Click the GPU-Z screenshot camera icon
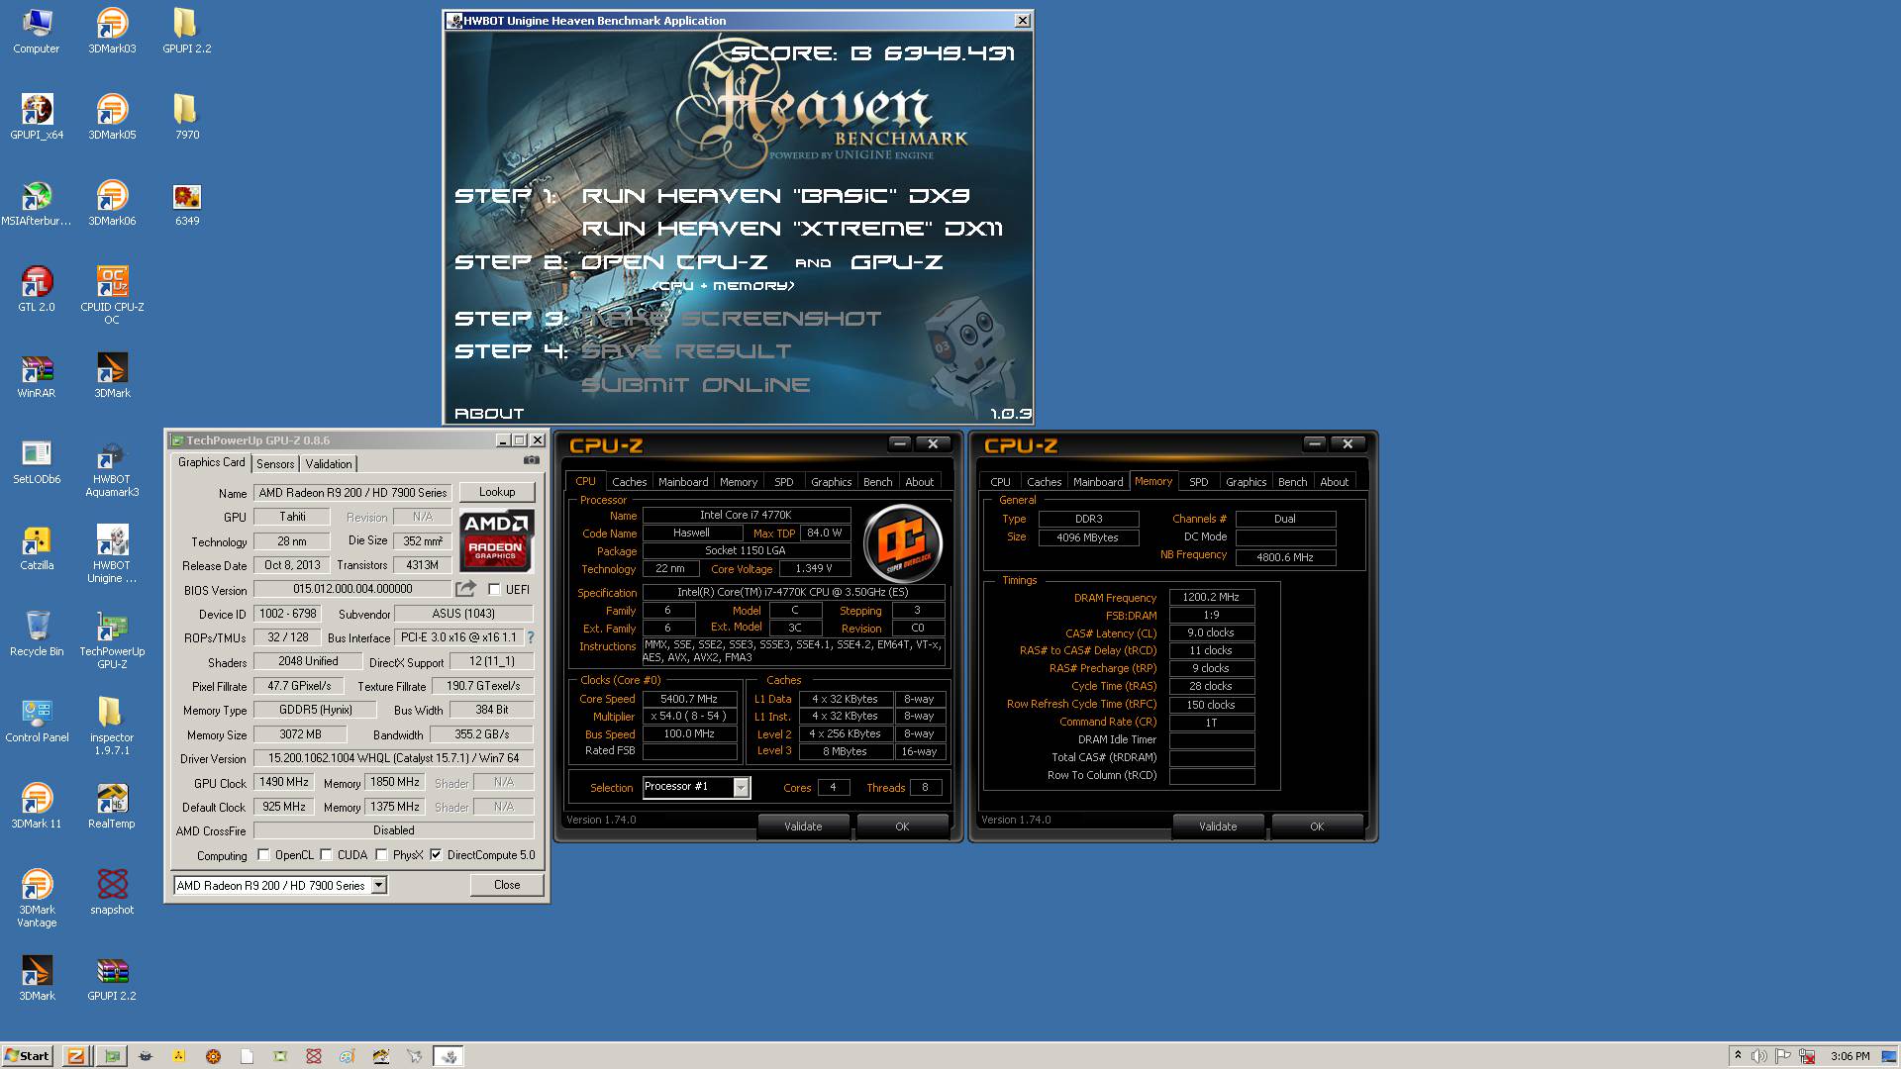 (532, 460)
